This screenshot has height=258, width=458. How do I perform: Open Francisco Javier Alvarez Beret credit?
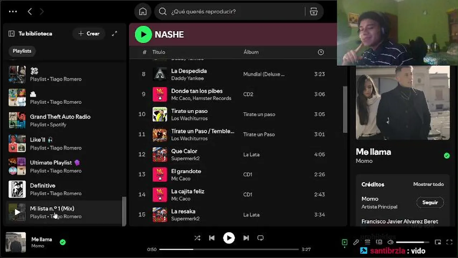pos(400,221)
